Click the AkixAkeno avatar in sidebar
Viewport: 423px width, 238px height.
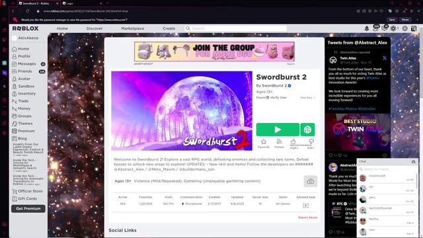coord(15,38)
